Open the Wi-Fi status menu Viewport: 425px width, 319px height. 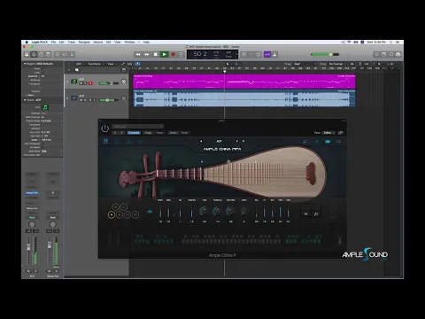[x=349, y=43]
